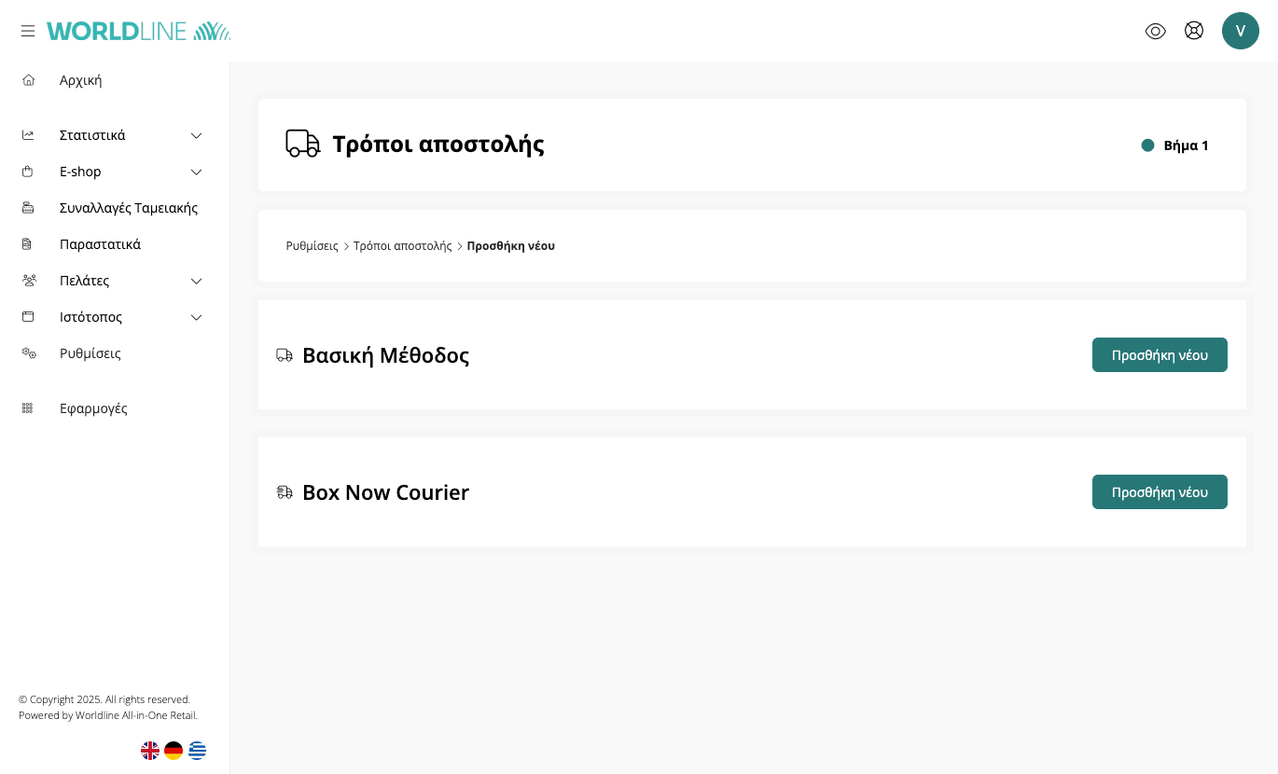This screenshot has width=1278, height=774.
Task: Open Συναλλαγές Ταμειακής menu item
Action: click(129, 208)
